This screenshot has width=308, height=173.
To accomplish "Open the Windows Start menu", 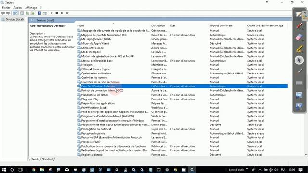I will [x=4, y=170].
